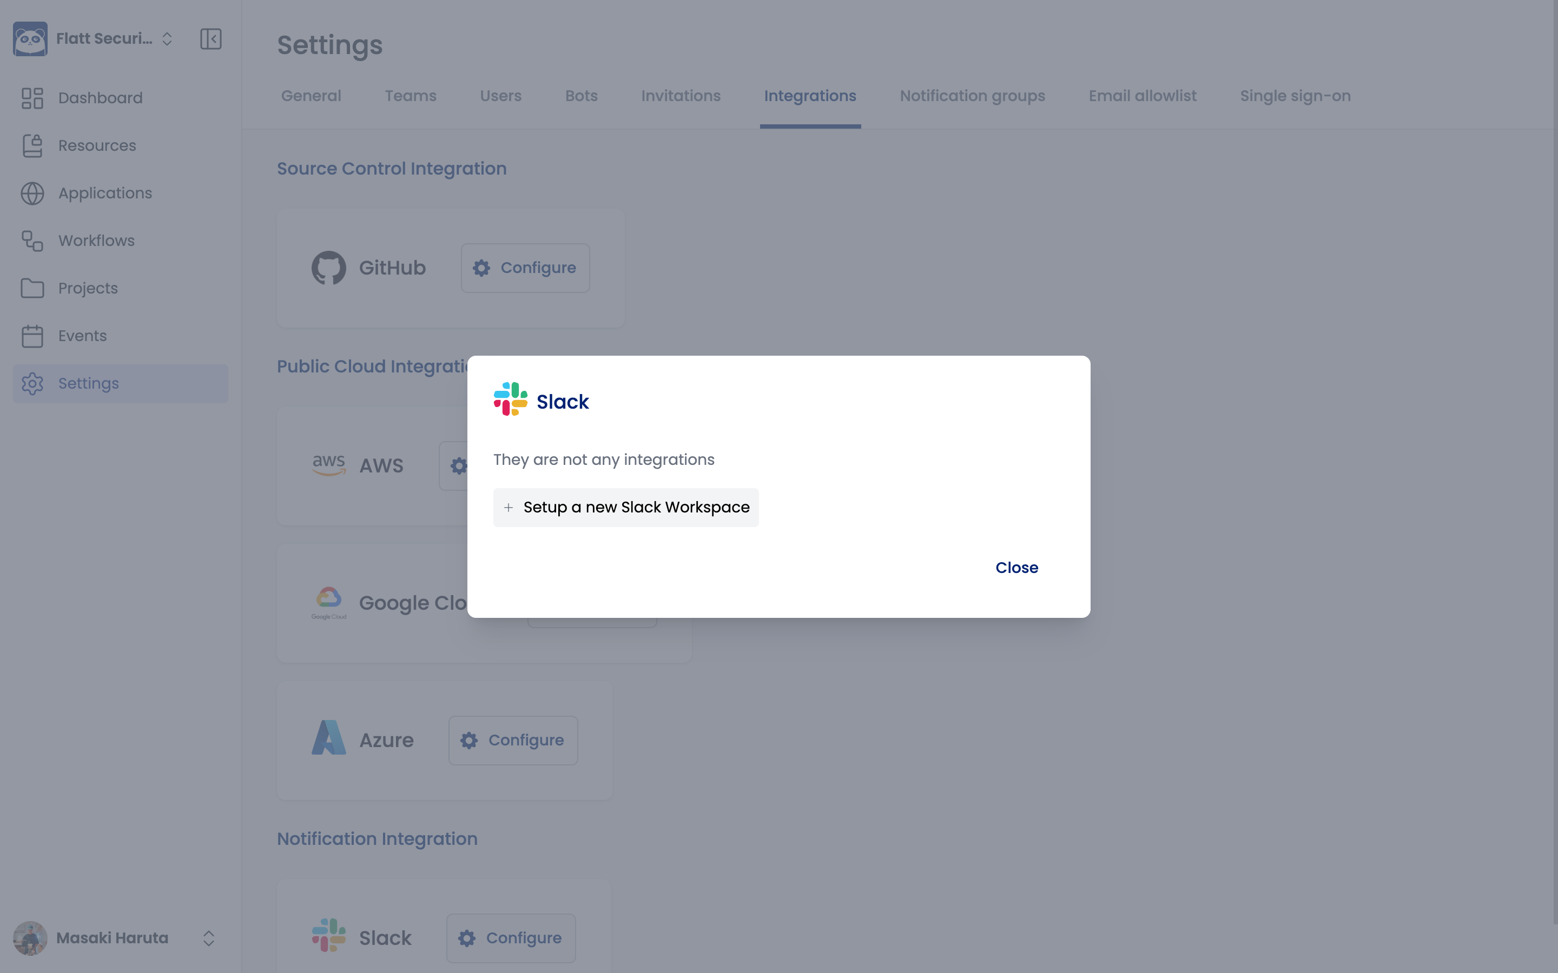The image size is (1558, 973).
Task: Switch to the Users tab
Action: pos(501,96)
